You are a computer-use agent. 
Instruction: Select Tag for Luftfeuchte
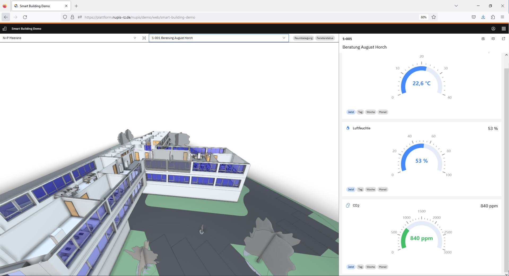tap(360, 189)
